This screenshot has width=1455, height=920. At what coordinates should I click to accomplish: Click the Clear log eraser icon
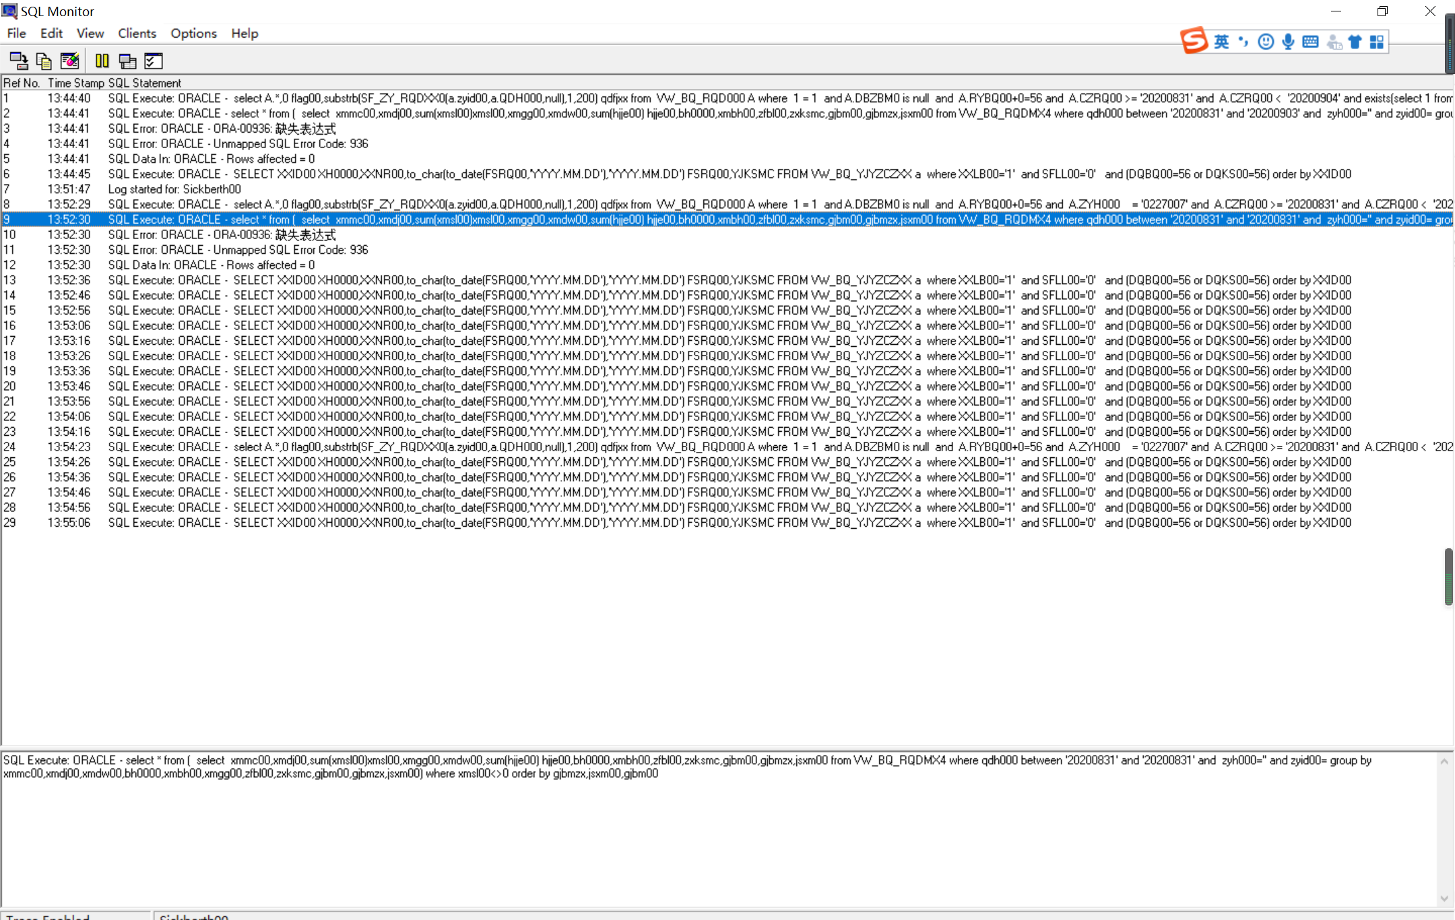[x=69, y=61]
